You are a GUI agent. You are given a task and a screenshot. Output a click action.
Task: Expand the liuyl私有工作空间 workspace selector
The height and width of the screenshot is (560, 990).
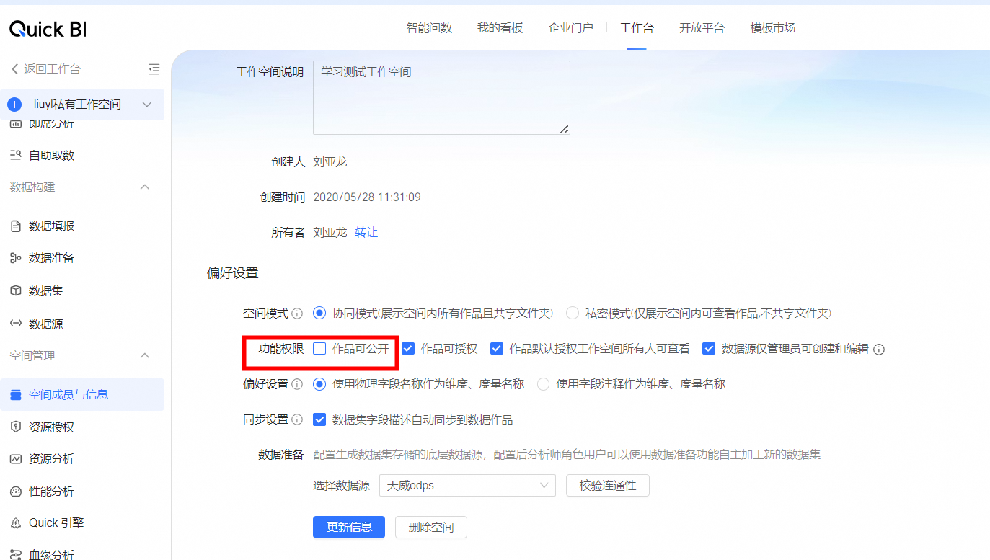point(147,105)
